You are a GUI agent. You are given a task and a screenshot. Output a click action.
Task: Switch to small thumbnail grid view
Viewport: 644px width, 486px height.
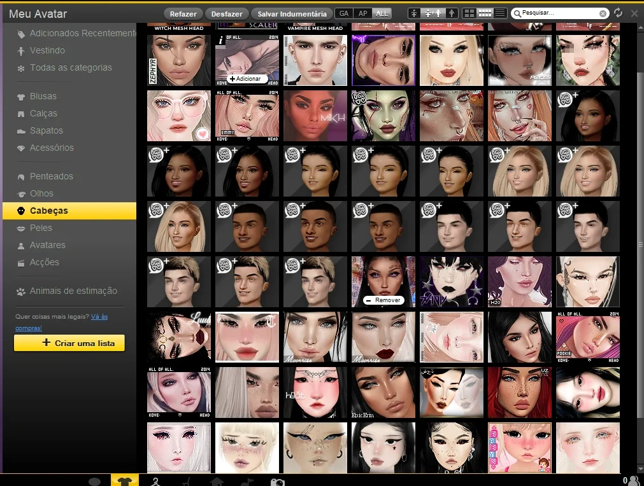coord(485,13)
